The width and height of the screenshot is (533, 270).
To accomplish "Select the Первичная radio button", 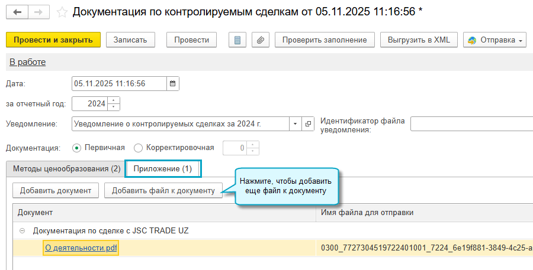I will [x=76, y=148].
